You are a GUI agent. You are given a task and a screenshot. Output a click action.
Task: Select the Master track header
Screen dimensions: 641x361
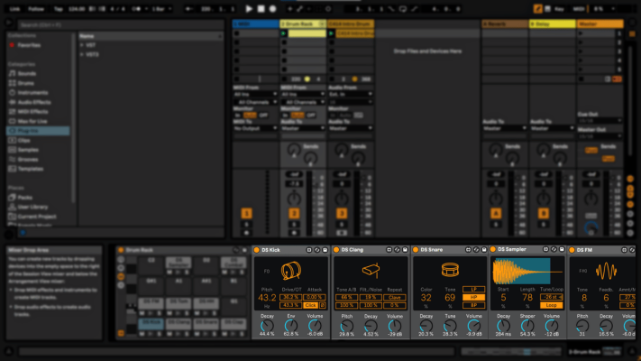pos(600,23)
